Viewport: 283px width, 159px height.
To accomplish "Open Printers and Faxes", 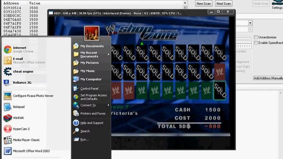I will (x=89, y=114).
